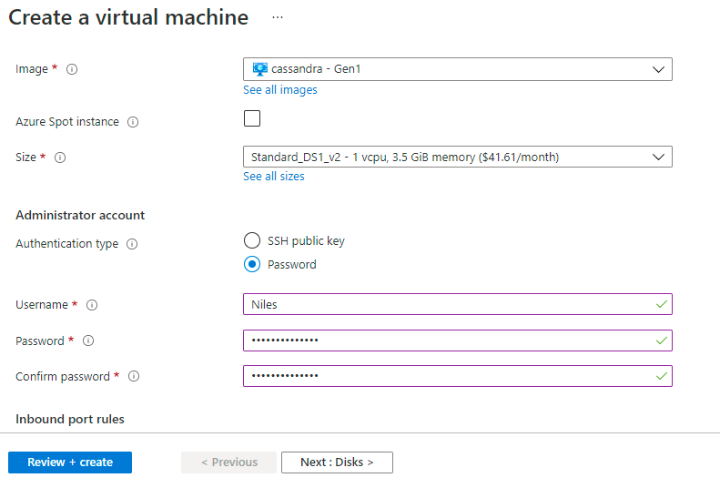Click the Password field info icon

point(88,341)
